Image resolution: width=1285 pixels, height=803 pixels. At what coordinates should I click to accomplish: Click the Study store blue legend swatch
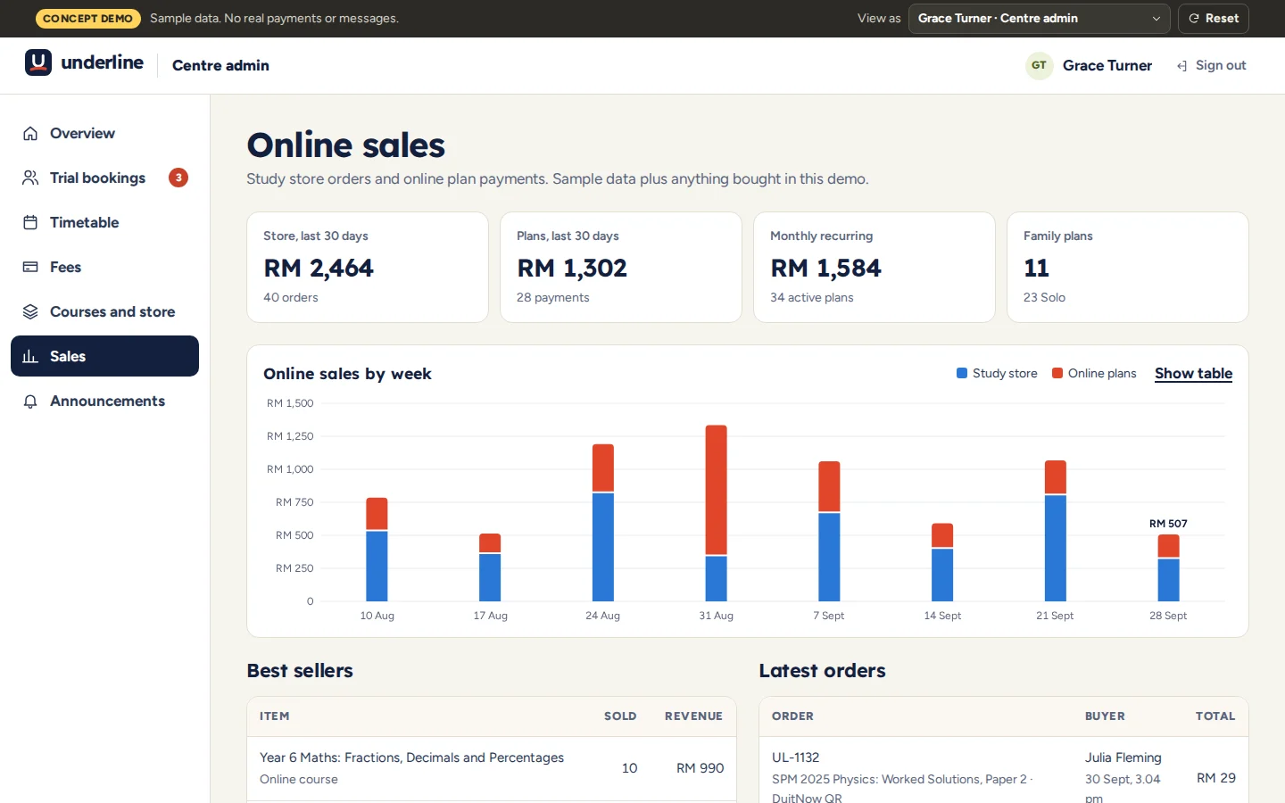pos(962,373)
